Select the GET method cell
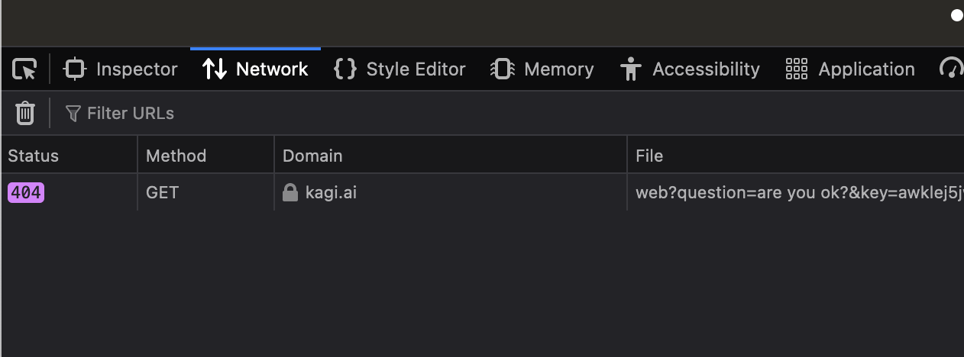Image resolution: width=964 pixels, height=357 pixels. pos(205,193)
